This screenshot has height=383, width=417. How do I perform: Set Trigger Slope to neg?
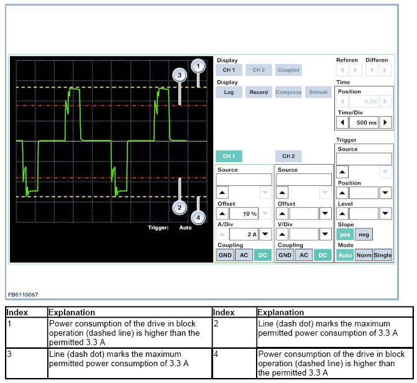click(364, 234)
